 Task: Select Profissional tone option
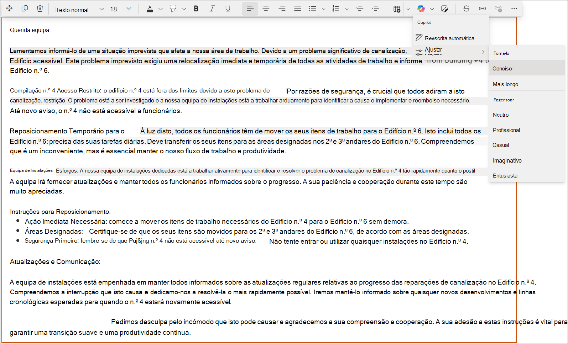coord(527,130)
